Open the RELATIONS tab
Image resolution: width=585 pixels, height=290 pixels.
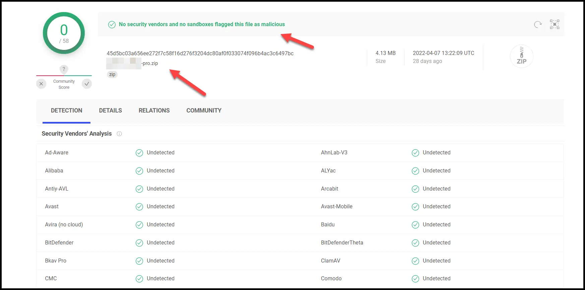pos(154,111)
